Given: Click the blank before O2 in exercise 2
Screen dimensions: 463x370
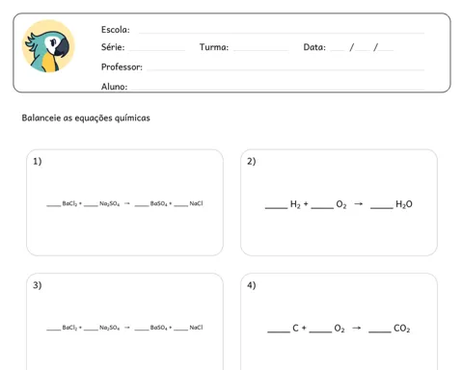Looking at the screenshot, I should pyautogui.click(x=322, y=208).
